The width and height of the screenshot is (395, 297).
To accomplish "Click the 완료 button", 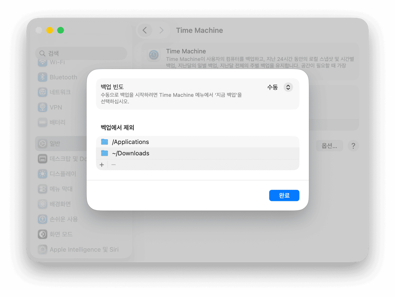I will pos(284,195).
